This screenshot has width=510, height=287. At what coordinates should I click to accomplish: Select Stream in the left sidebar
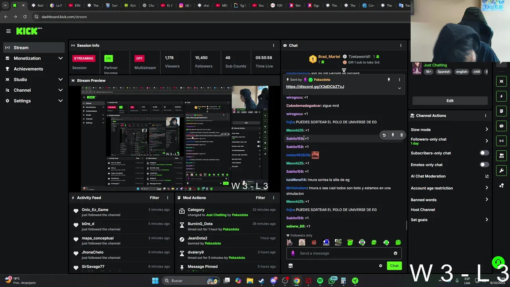pyautogui.click(x=34, y=47)
